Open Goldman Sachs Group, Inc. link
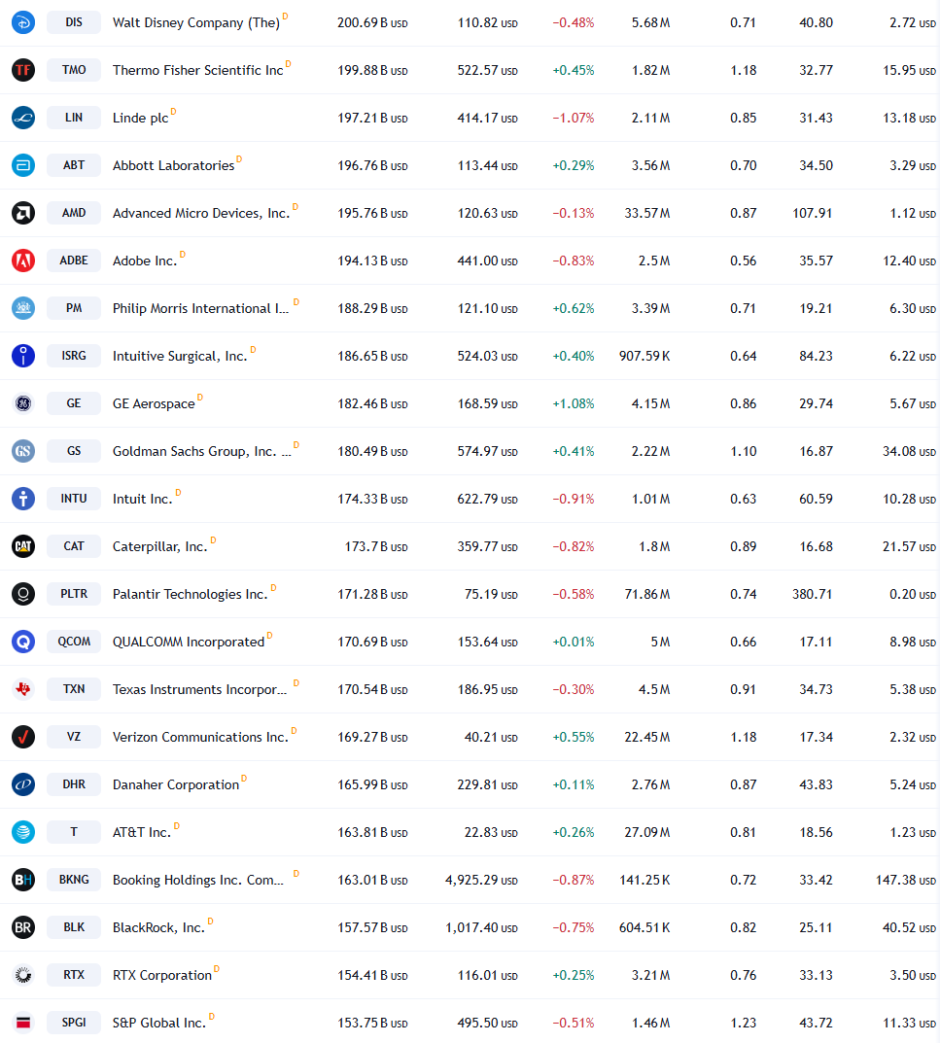940x1043 pixels. (x=202, y=452)
